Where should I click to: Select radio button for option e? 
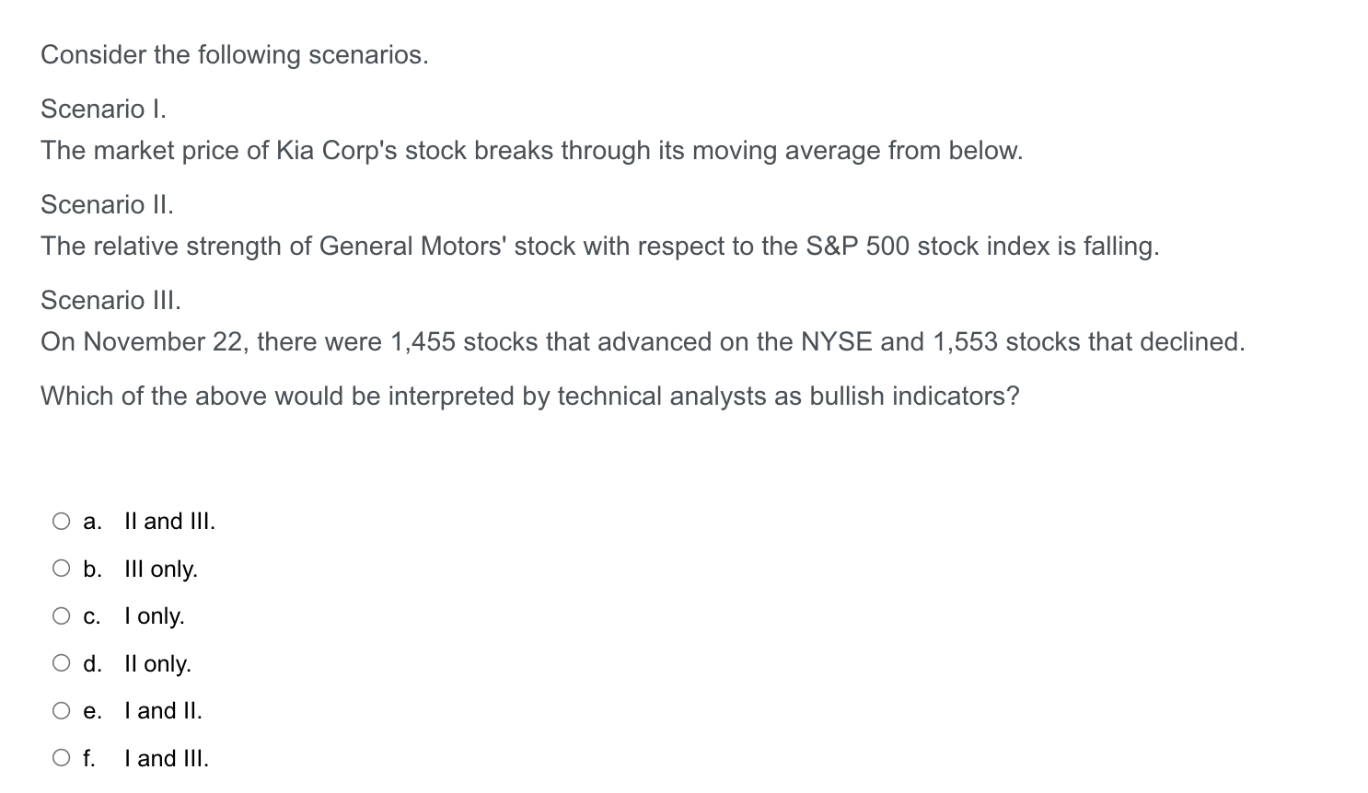pos(61,711)
